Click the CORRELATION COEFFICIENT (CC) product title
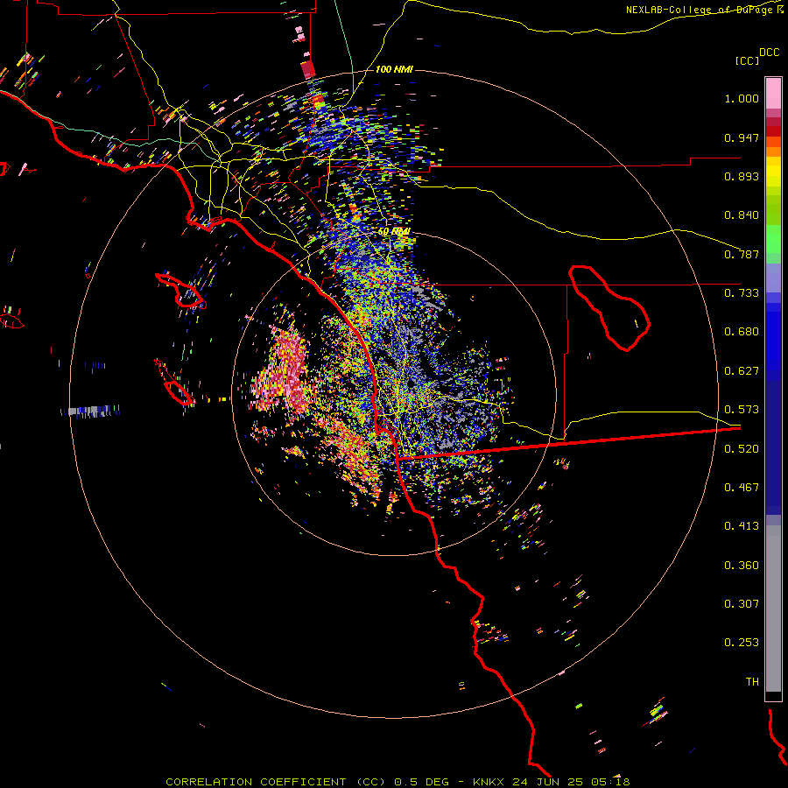The image size is (788, 788). [x=276, y=782]
